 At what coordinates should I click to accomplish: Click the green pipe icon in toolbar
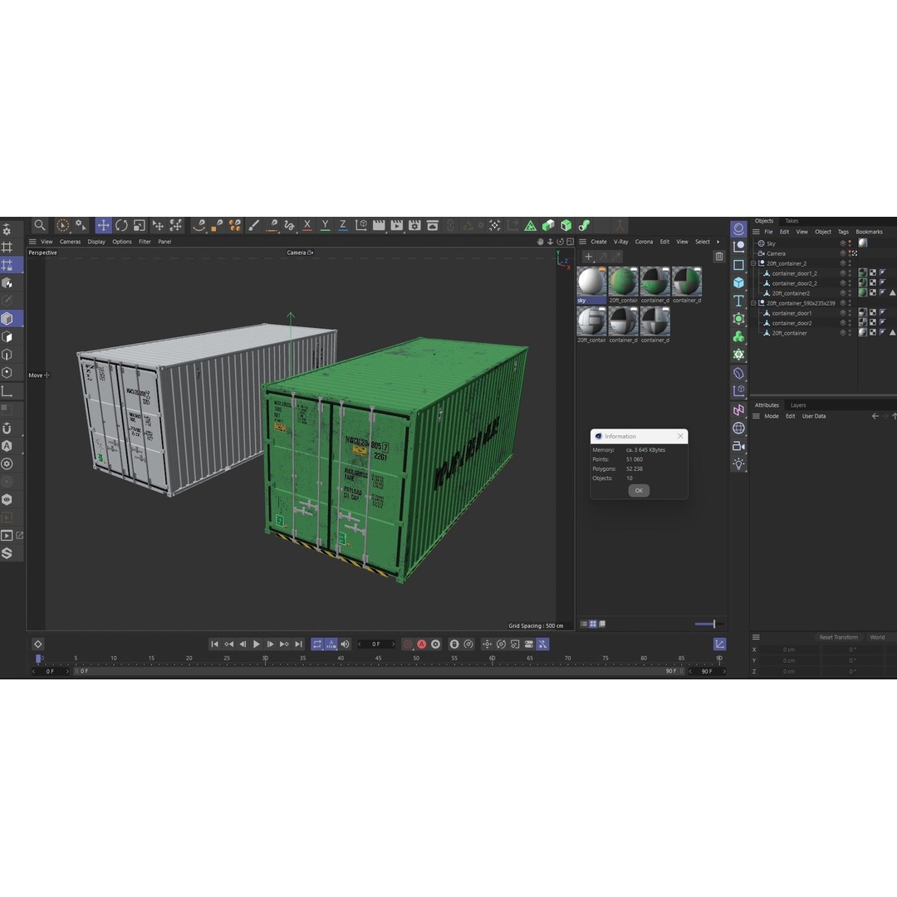click(x=584, y=225)
